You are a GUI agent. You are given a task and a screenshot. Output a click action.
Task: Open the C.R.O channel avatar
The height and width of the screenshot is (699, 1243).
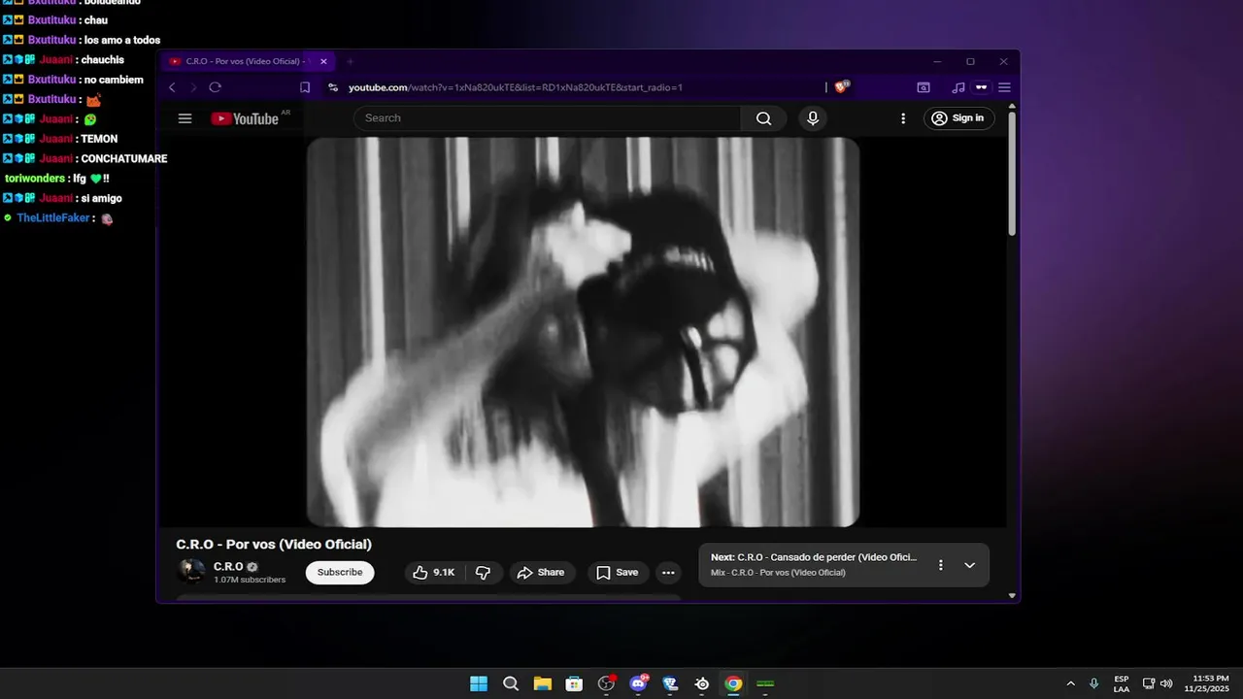tap(191, 572)
